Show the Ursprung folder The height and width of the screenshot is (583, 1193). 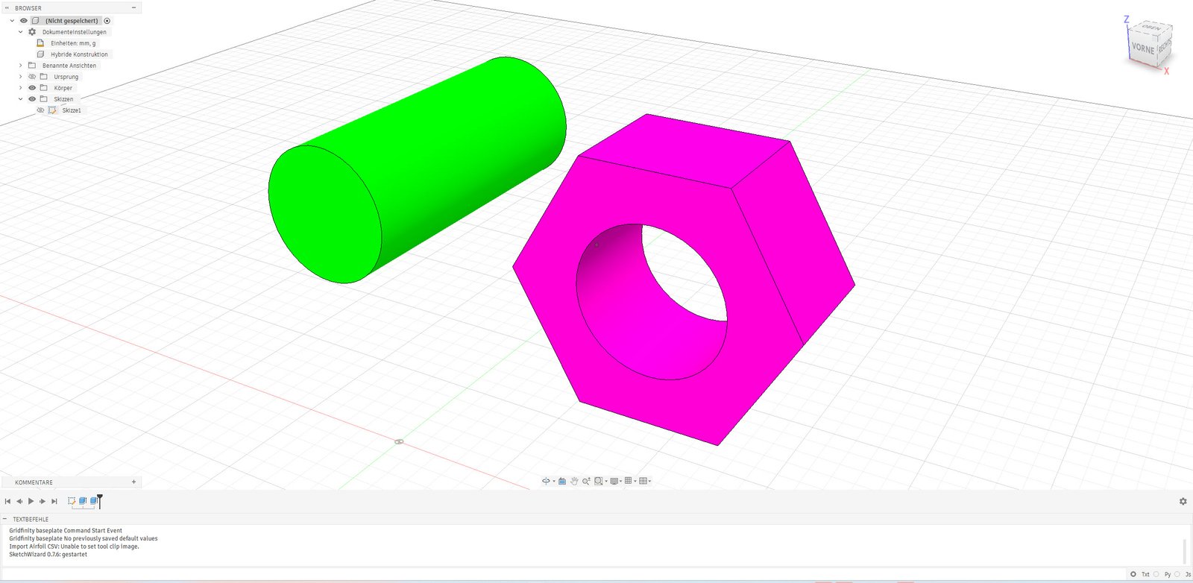tap(32, 77)
